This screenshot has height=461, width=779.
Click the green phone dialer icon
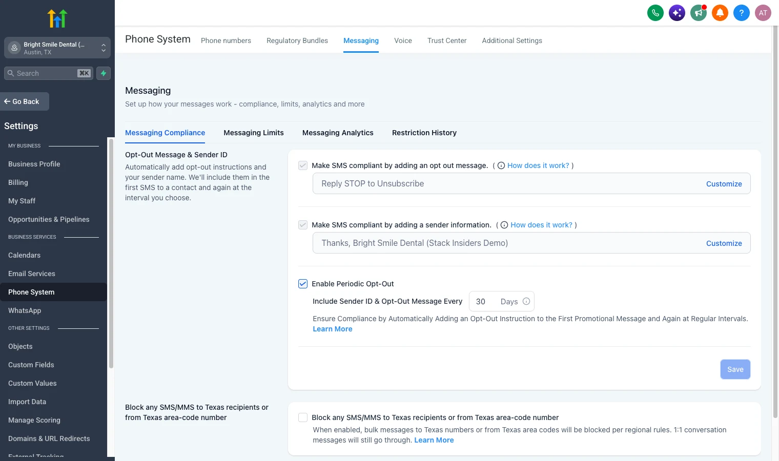[x=655, y=13]
